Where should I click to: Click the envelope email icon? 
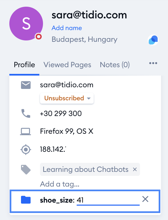coord(26,85)
